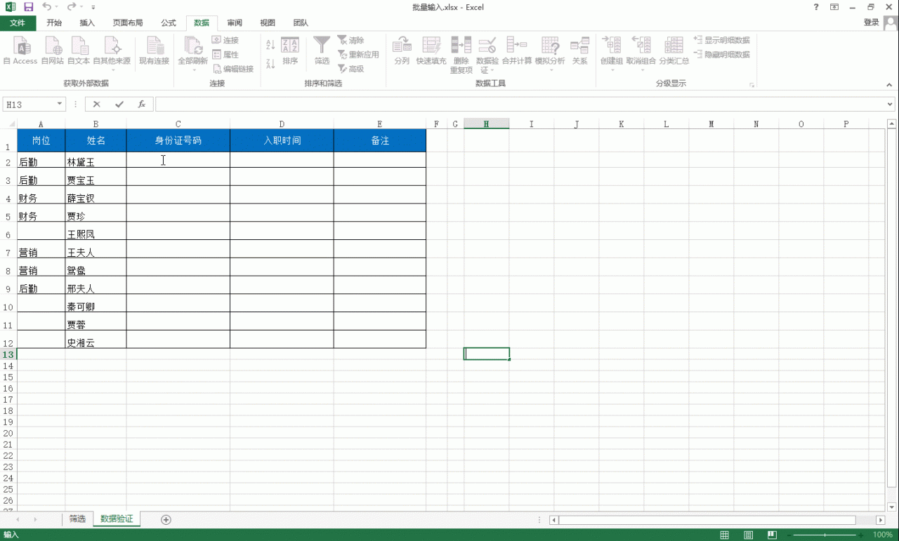
Task: Switch to Formulas (公式) tab
Action: (169, 23)
